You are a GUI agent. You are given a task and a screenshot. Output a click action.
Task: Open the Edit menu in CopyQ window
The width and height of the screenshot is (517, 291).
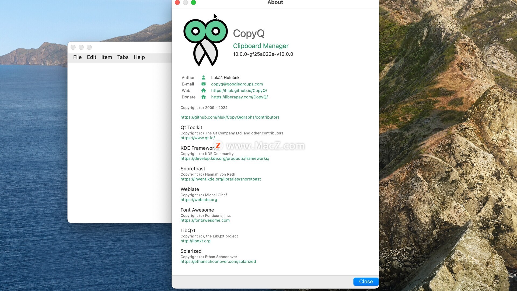click(x=92, y=57)
